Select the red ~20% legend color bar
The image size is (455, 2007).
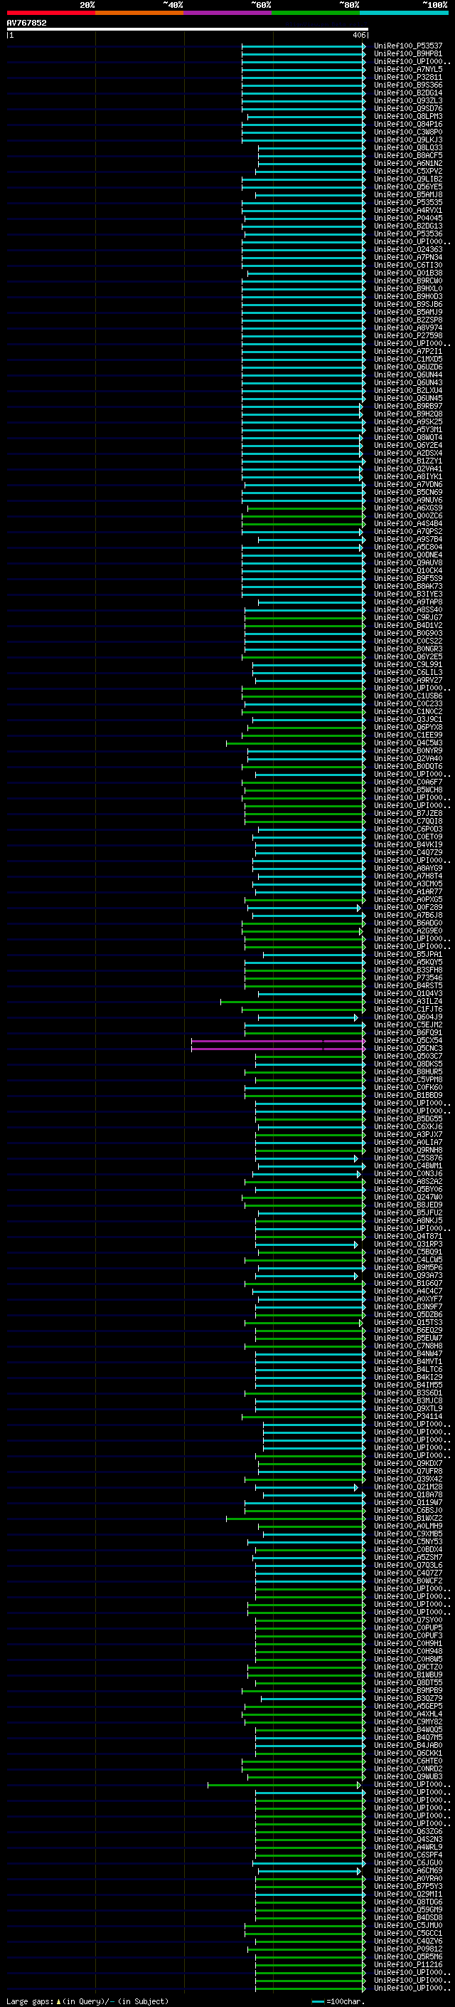coord(50,14)
